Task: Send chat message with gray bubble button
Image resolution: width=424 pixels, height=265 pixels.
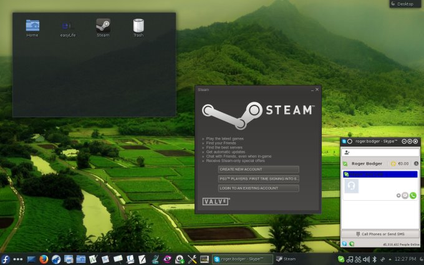Action: (405, 196)
